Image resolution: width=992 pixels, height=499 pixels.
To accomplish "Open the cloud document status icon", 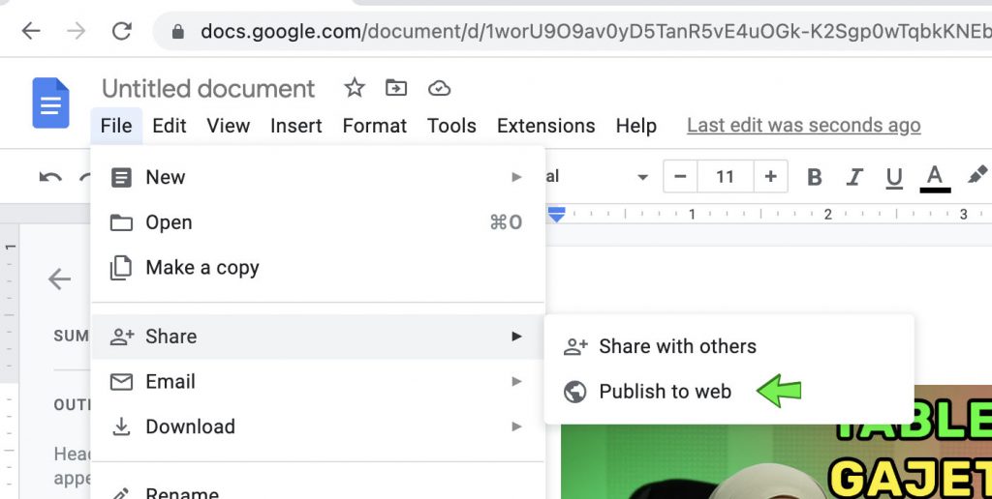I will coord(439,88).
